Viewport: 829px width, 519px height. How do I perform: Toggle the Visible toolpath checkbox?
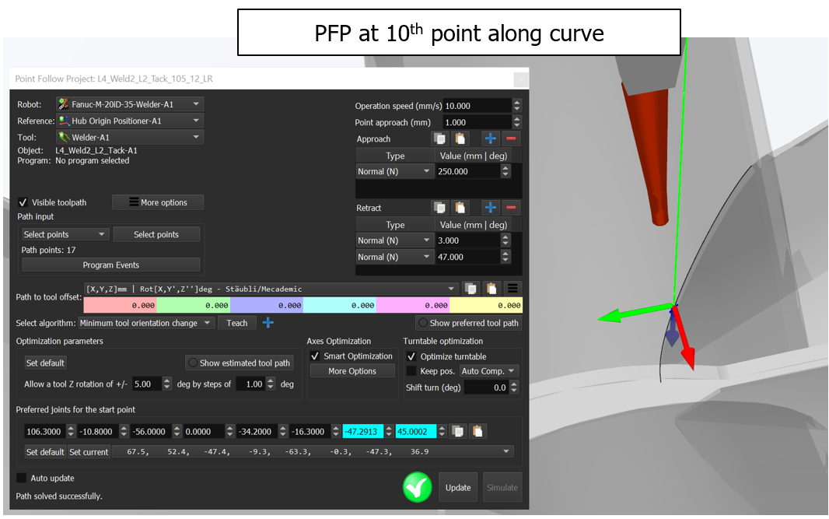(23, 202)
